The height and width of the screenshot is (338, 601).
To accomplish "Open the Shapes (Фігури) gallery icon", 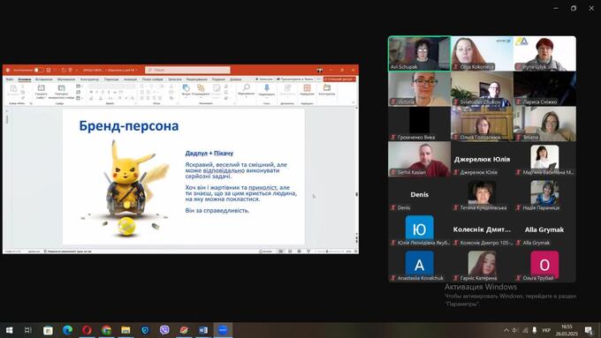I will 186,88.
